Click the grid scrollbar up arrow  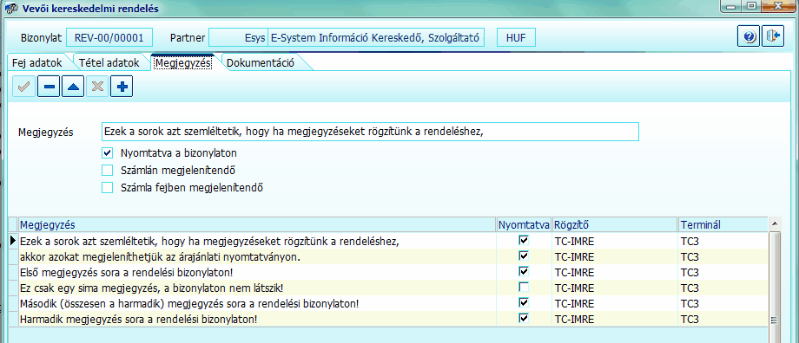pos(775,223)
